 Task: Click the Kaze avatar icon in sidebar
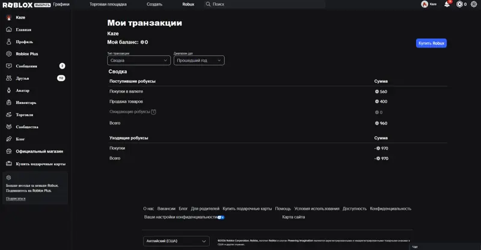coord(9,17)
